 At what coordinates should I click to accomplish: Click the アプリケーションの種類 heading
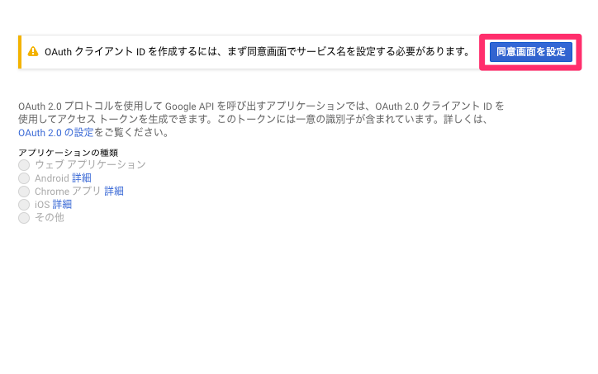[x=69, y=153]
